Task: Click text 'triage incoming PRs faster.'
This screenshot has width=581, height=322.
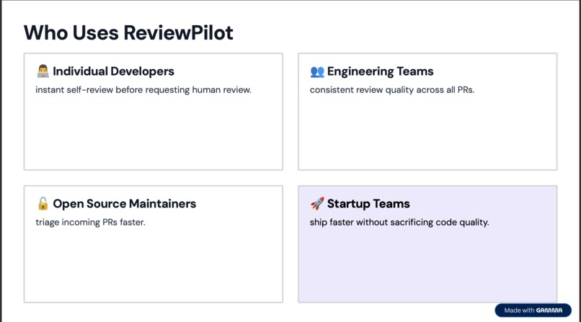Action: pos(90,223)
